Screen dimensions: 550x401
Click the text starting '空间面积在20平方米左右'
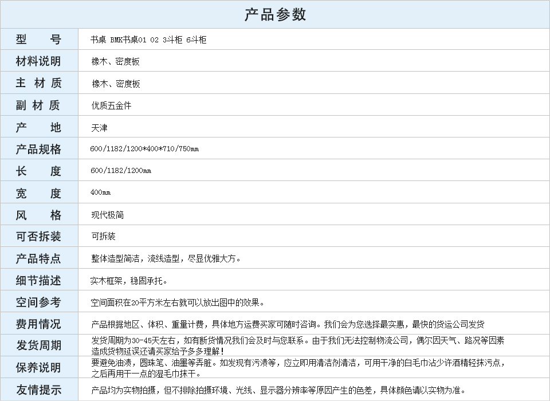(x=178, y=302)
